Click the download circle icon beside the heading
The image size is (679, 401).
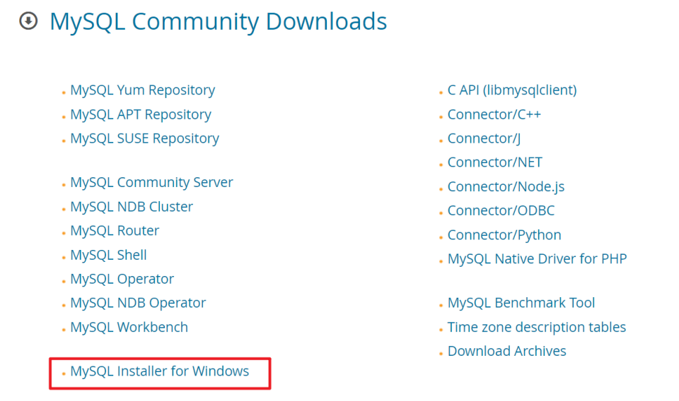pos(28,20)
